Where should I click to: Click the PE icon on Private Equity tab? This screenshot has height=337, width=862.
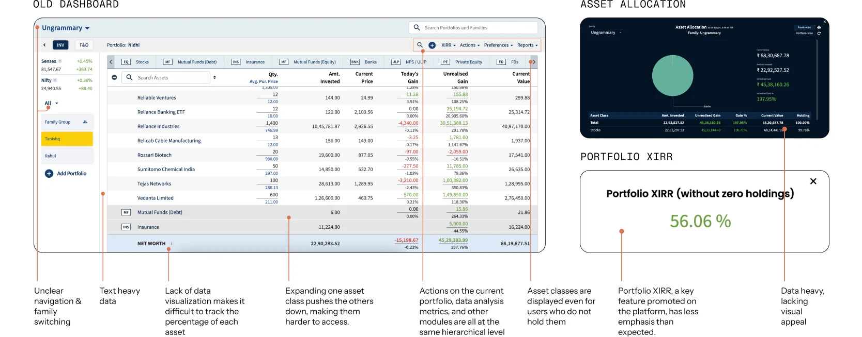445,62
